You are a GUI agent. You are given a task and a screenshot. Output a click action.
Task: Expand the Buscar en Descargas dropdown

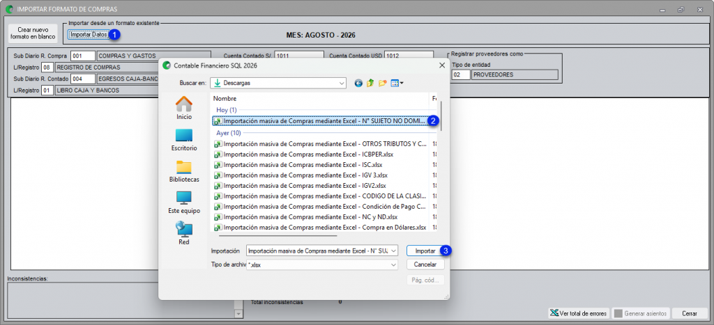(342, 84)
